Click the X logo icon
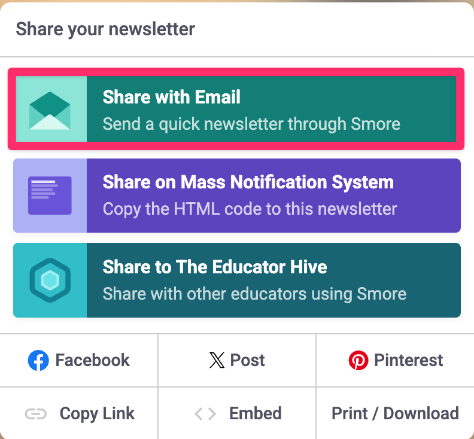474x439 pixels. point(217,361)
